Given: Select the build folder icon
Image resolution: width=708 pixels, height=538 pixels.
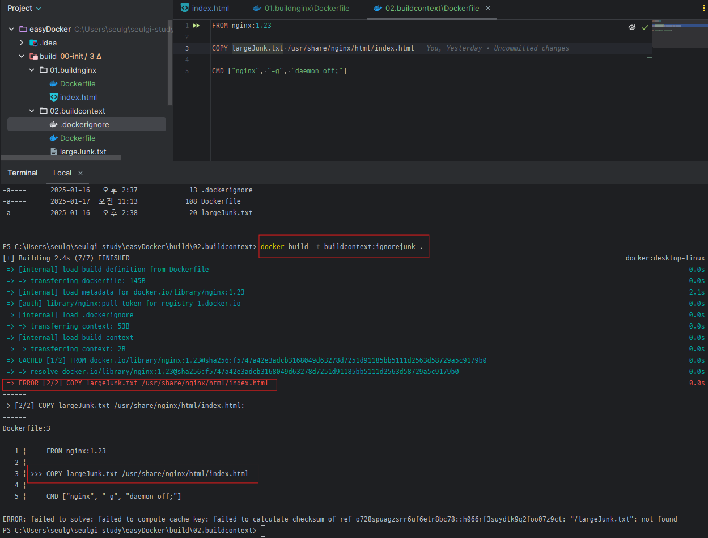Looking at the screenshot, I should click(x=33, y=56).
